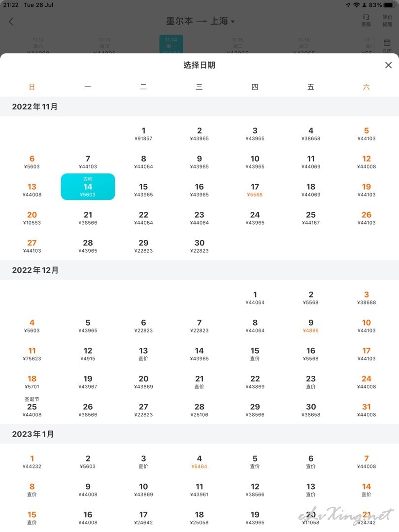
Task: Tap the price drop alert button
Action: (387, 20)
